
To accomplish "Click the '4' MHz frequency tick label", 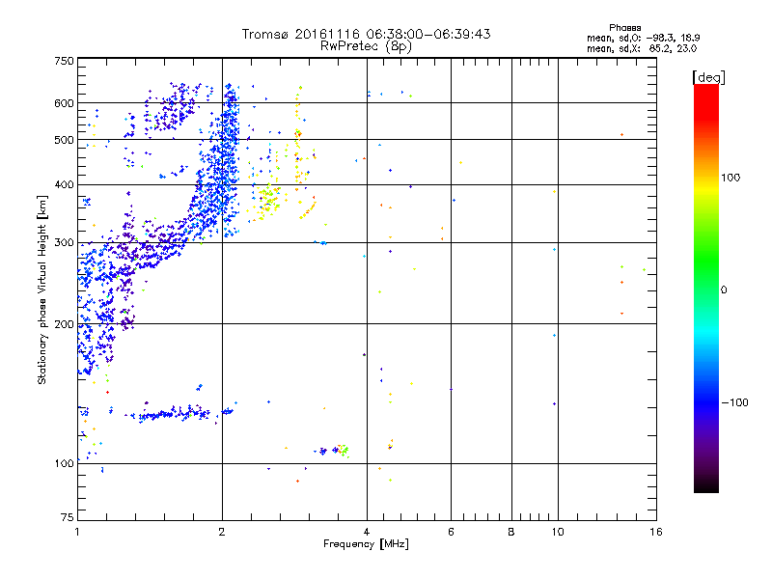I will tap(367, 532).
